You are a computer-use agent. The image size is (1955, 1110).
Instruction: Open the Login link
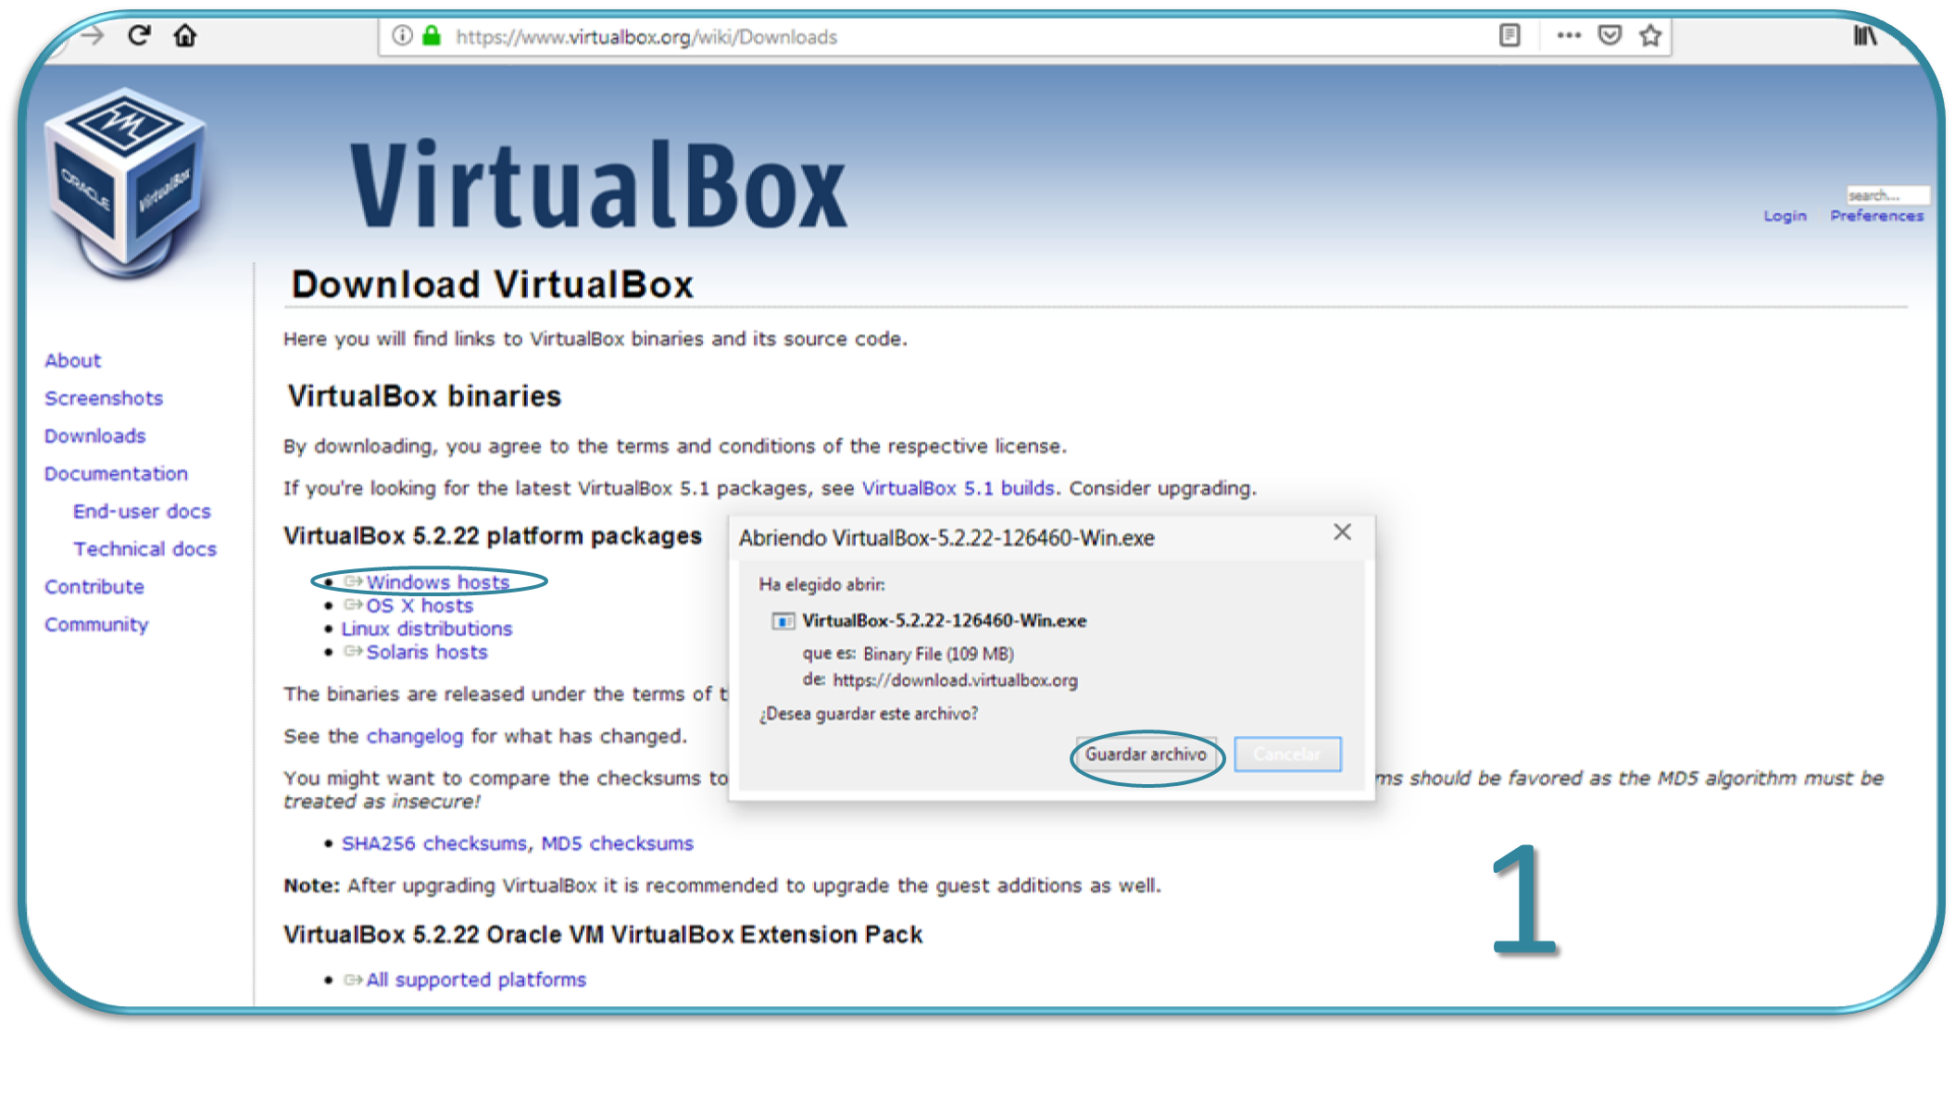(x=1785, y=216)
